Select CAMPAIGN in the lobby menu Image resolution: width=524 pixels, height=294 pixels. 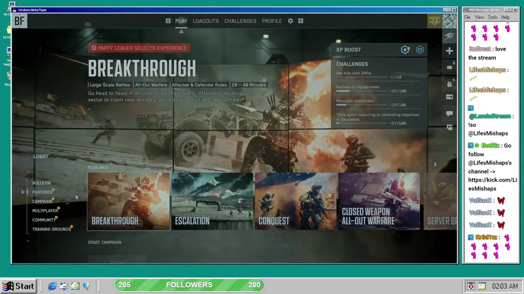[x=42, y=201]
